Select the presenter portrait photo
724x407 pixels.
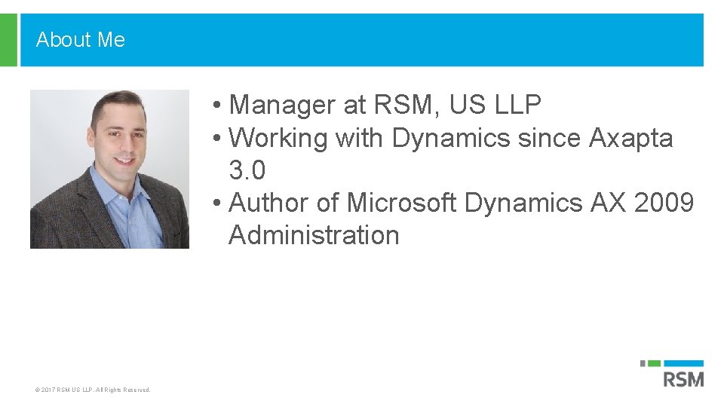[109, 169]
